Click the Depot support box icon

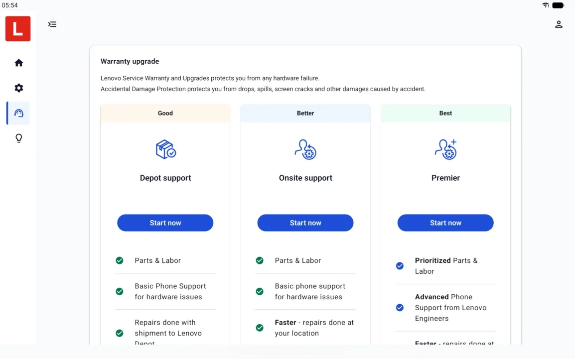166,149
